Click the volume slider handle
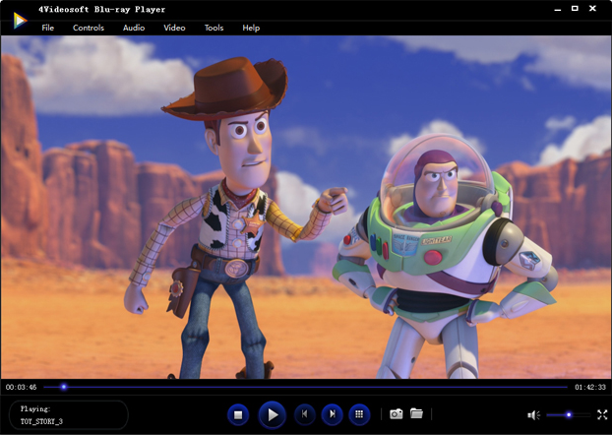Viewport: 612px width, 435px height. 569,415
